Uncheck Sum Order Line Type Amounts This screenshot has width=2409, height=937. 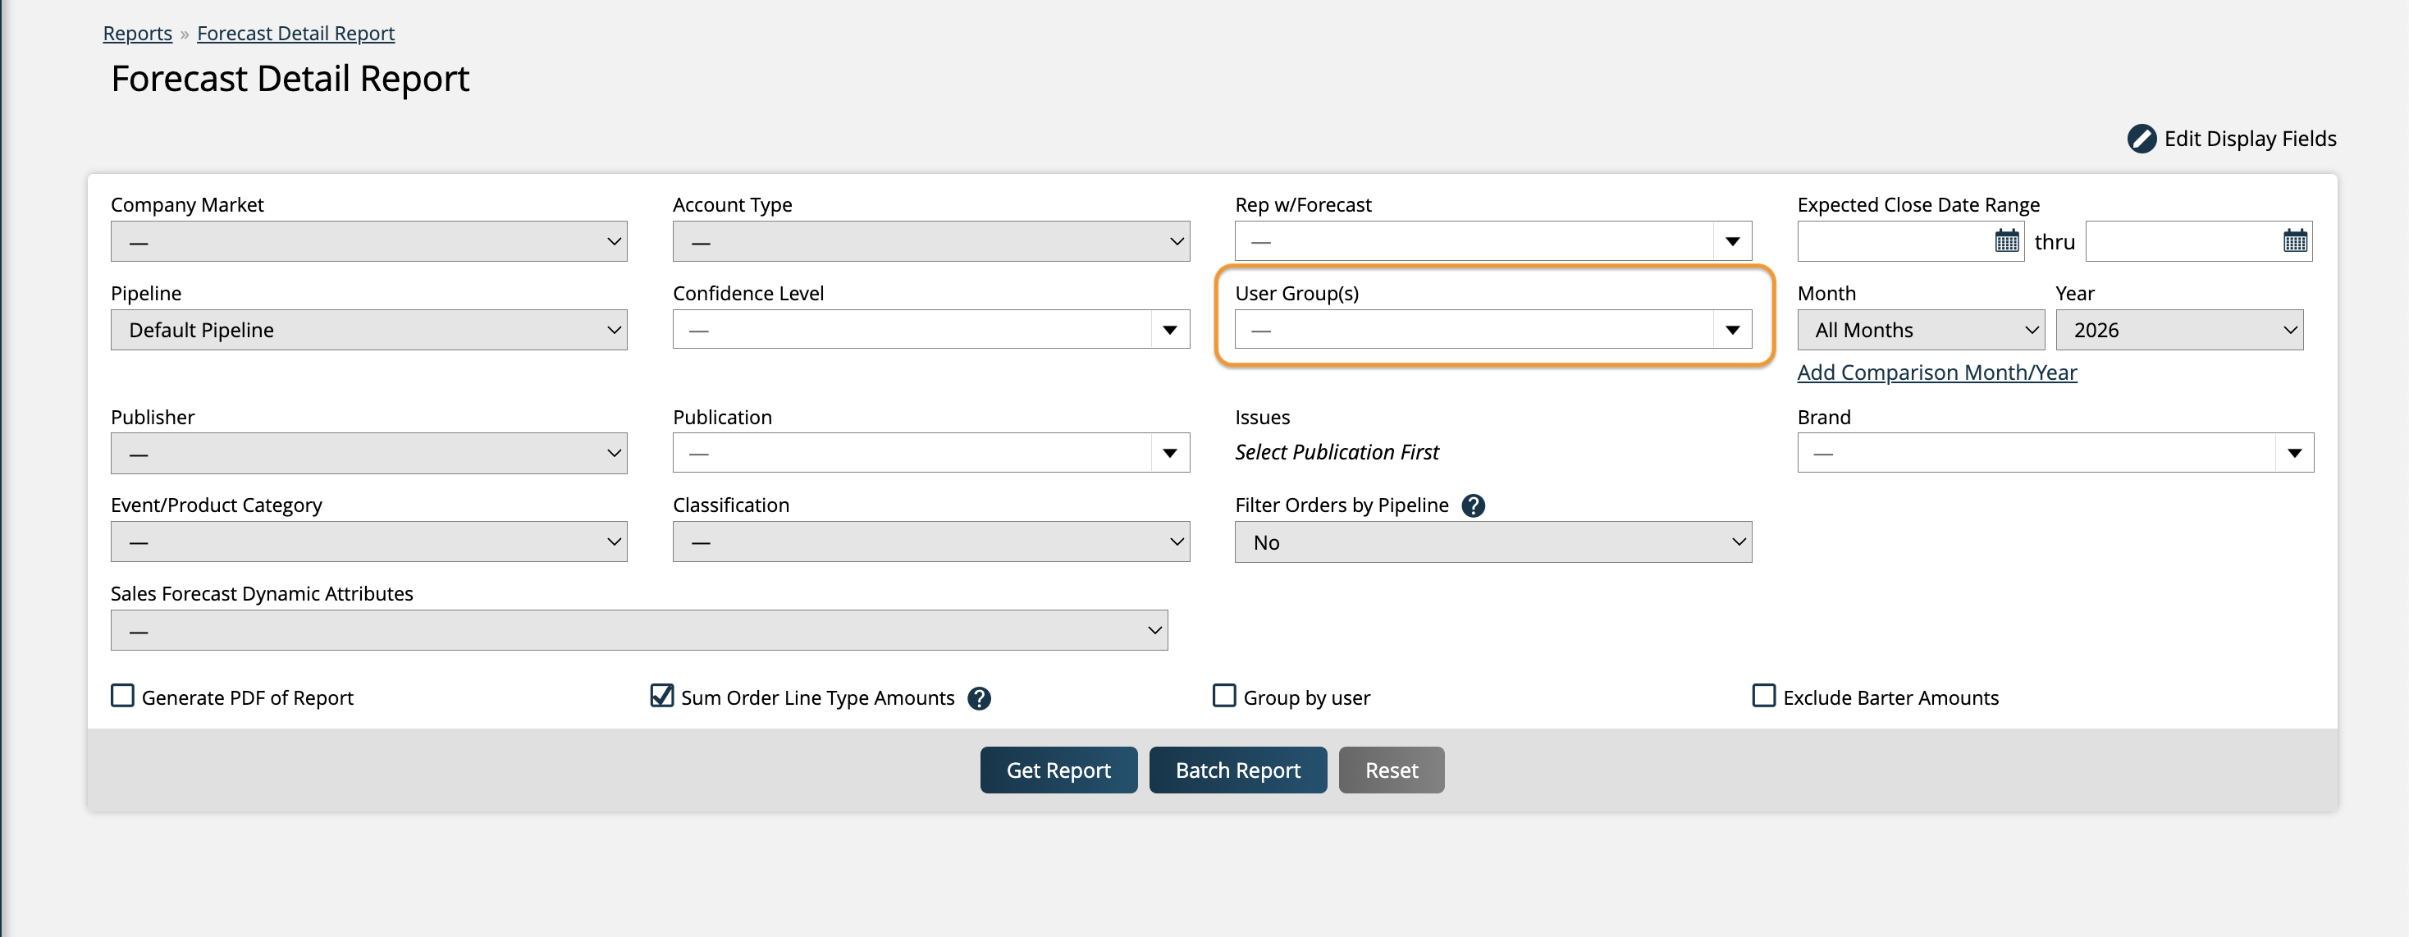[x=662, y=696]
